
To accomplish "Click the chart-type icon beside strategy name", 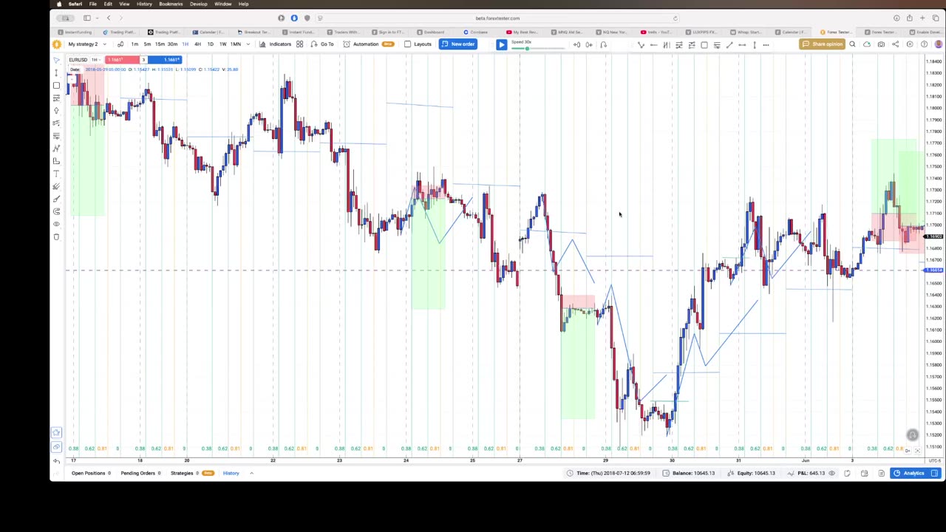I will click(x=120, y=44).
